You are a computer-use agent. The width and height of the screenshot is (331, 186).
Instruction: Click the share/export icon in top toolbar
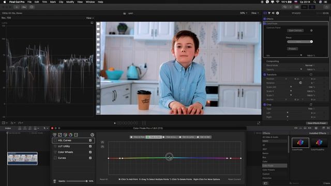(x=326, y=7)
